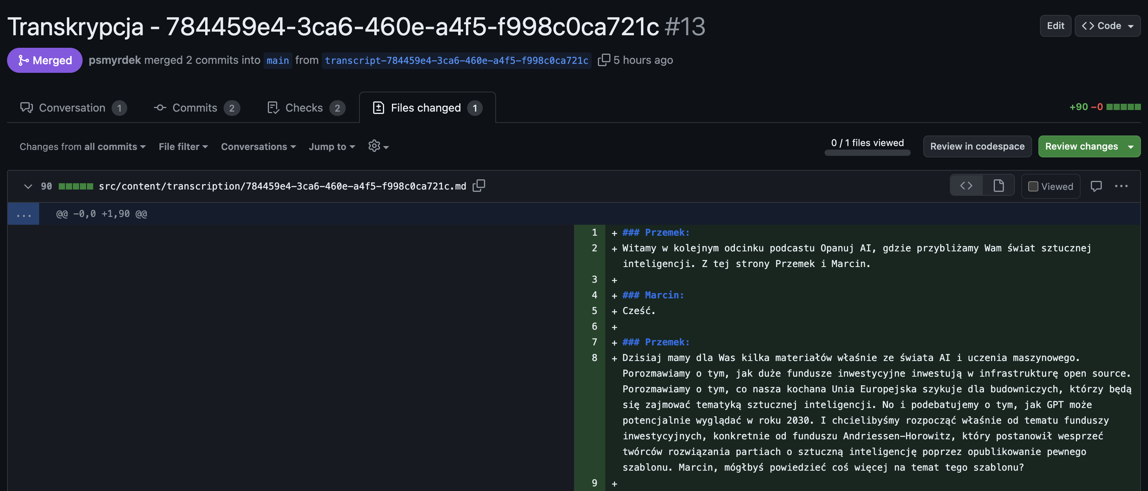This screenshot has width=1148, height=491.
Task: Switch to the Checks tab
Action: tap(306, 108)
